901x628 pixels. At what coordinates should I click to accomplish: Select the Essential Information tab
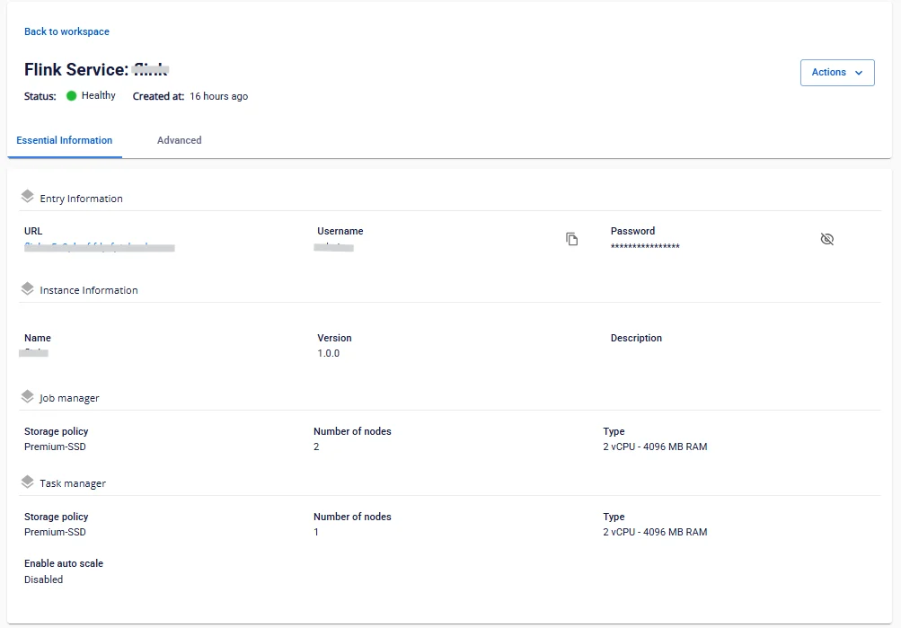(65, 140)
